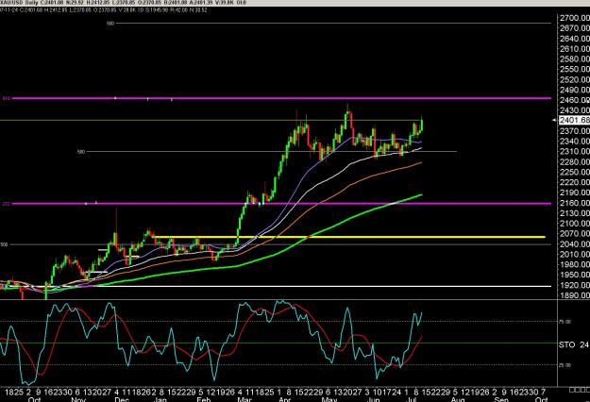The width and height of the screenshot is (590, 402).
Task: Click the 1920.00 price axis label
Action: 575,285
